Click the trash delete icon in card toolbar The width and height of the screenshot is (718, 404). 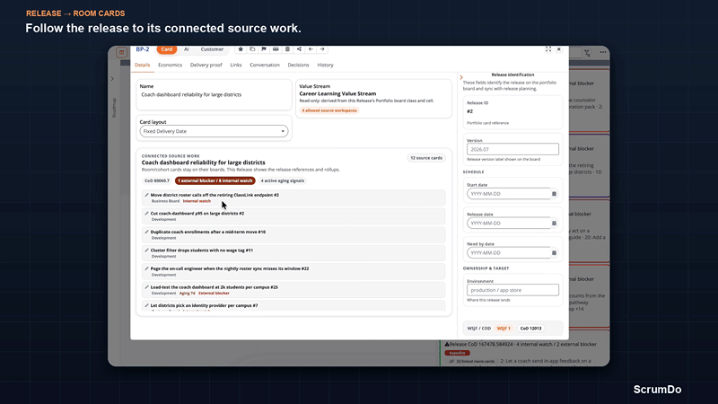pyautogui.click(x=287, y=49)
